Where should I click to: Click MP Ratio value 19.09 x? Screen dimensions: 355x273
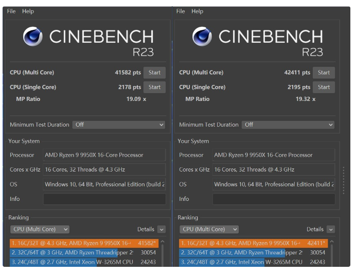(136, 99)
